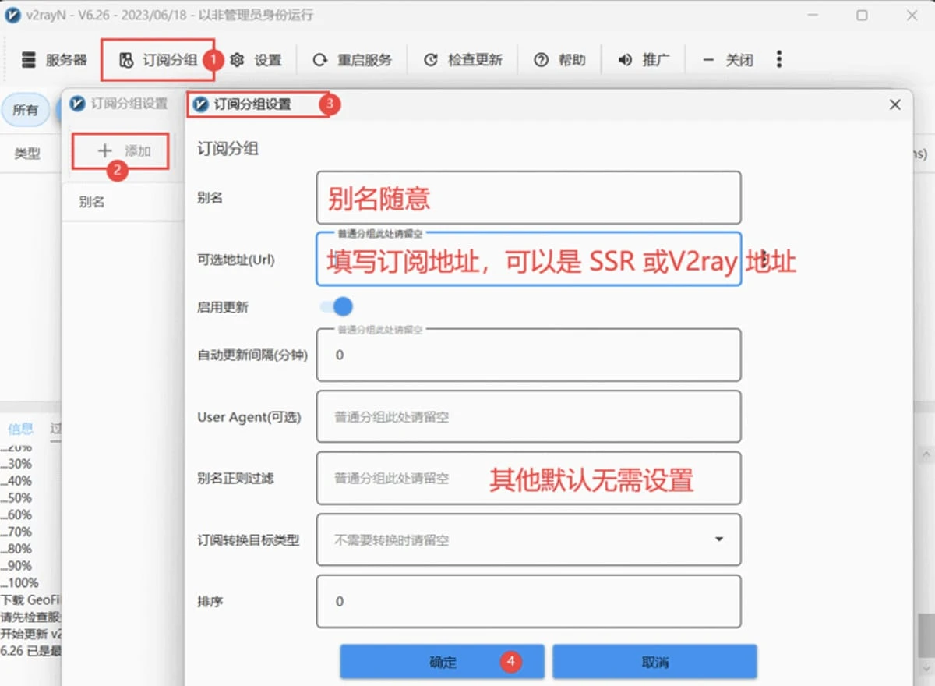Viewport: 935px width, 686px height.
Task: Click into the 别名 input field
Action: 528,198
